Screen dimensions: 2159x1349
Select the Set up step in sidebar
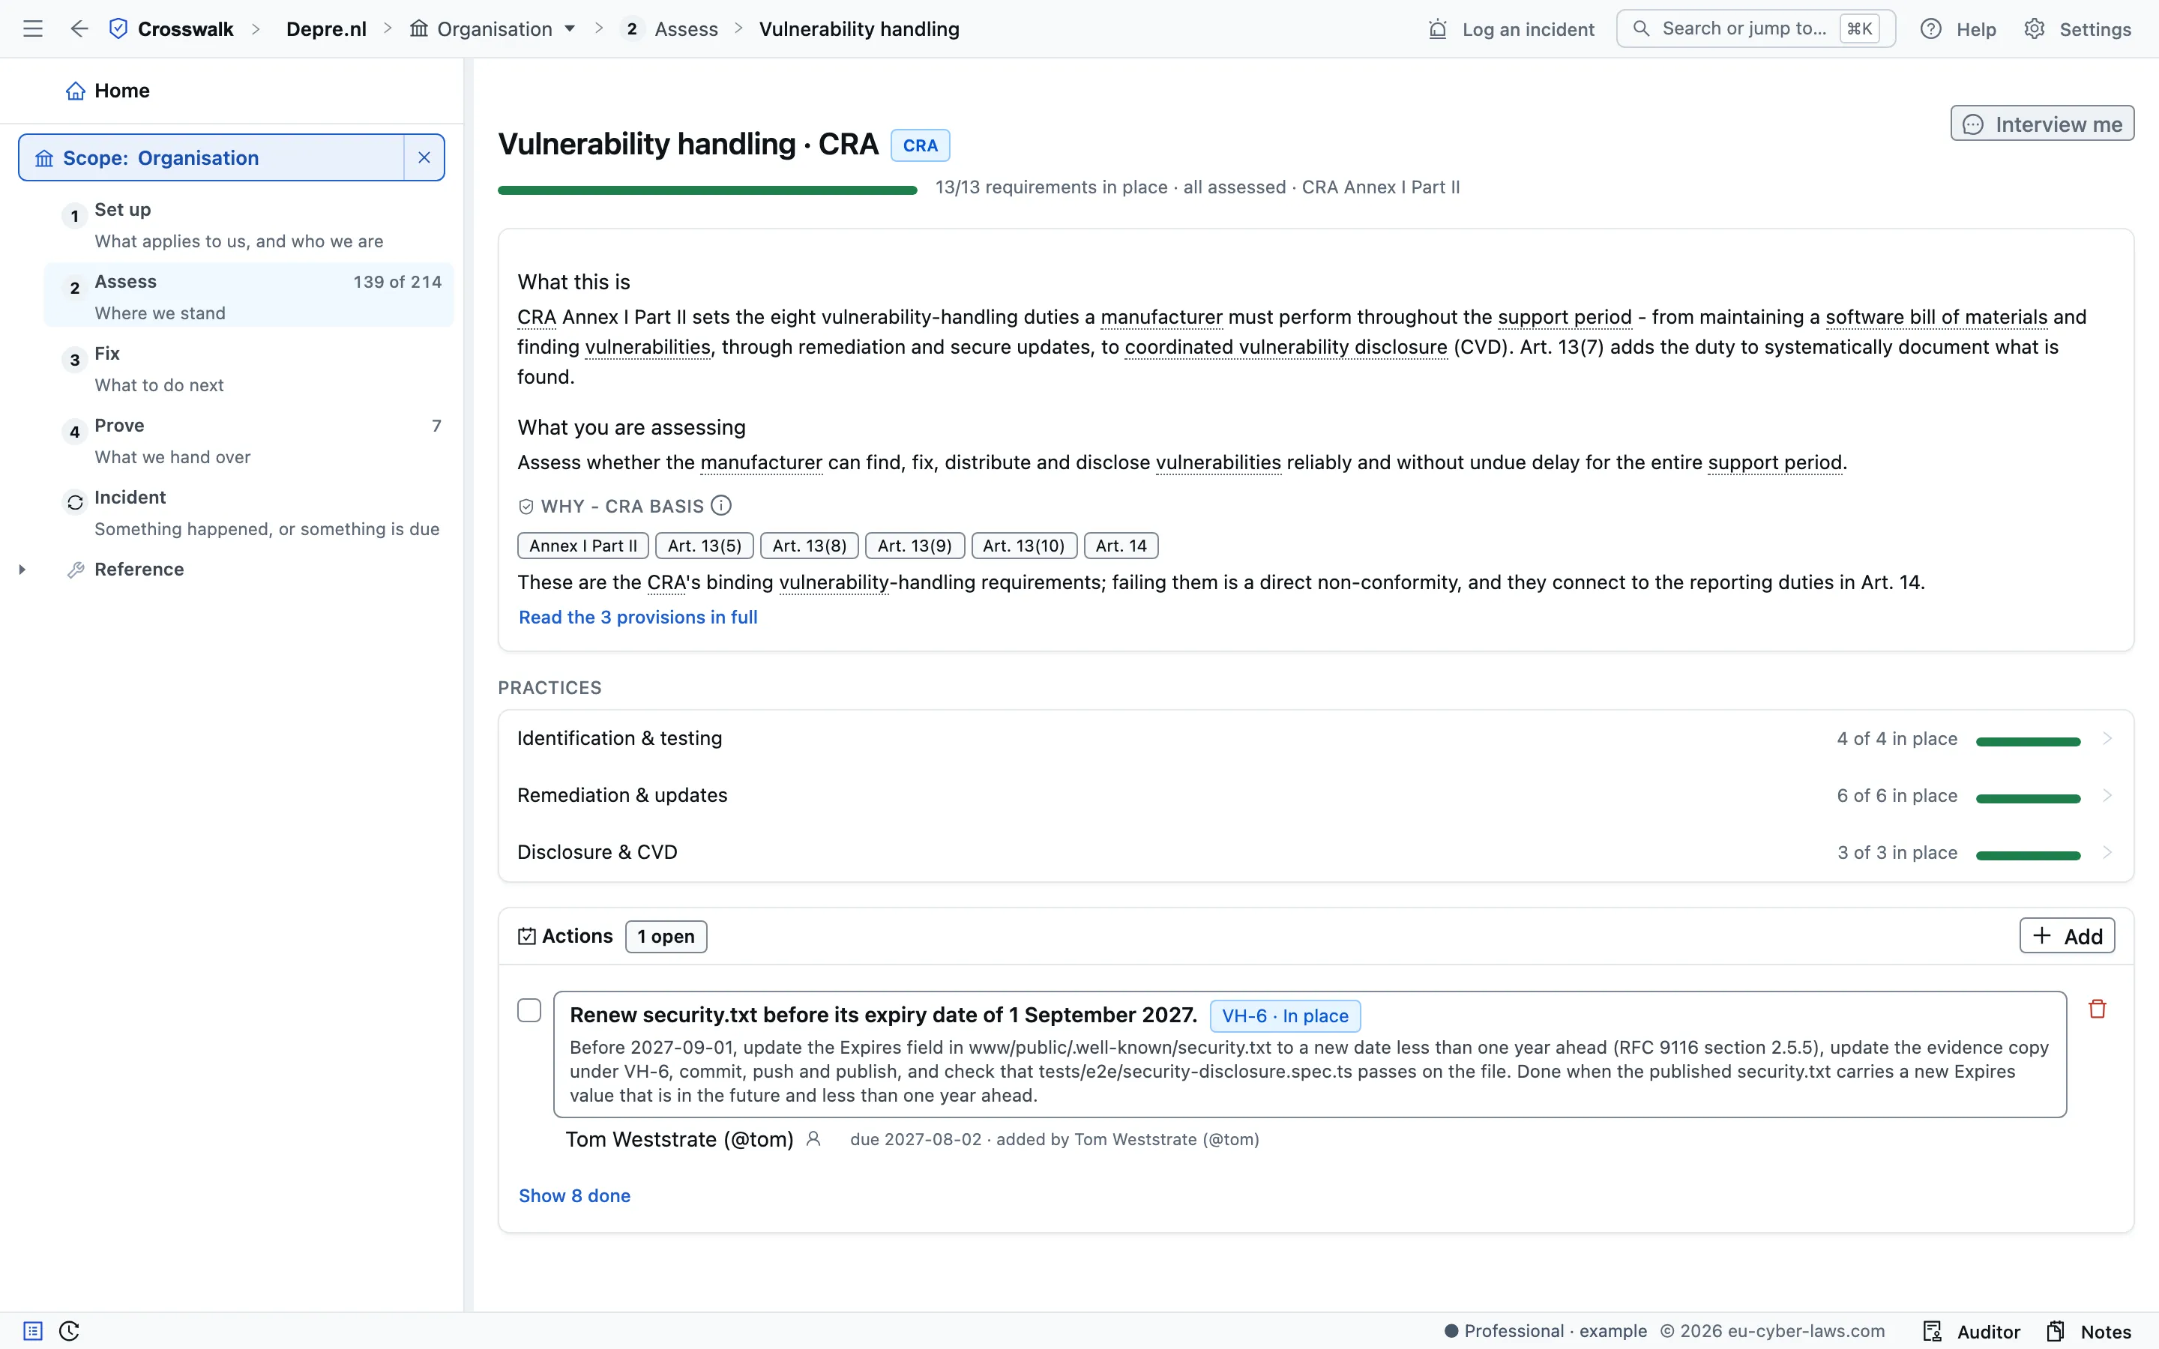click(249, 225)
